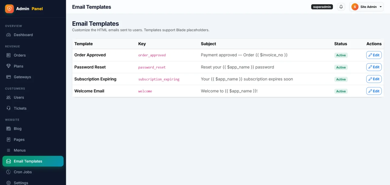
Task: Click the subscription expires soon subject
Action: tap(247, 79)
